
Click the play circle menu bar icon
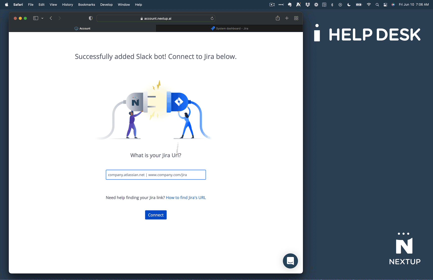[x=340, y=5]
